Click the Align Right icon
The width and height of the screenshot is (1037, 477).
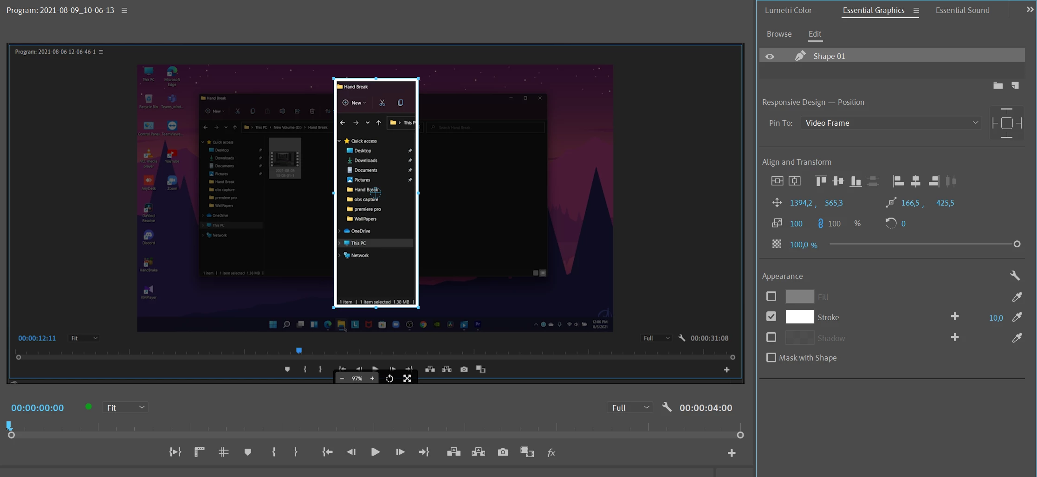coord(933,181)
